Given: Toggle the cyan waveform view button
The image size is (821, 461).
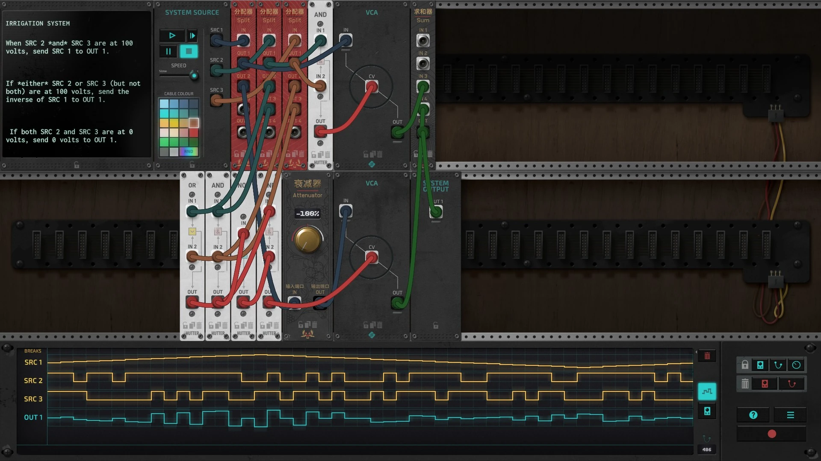Looking at the screenshot, I should (x=707, y=391).
